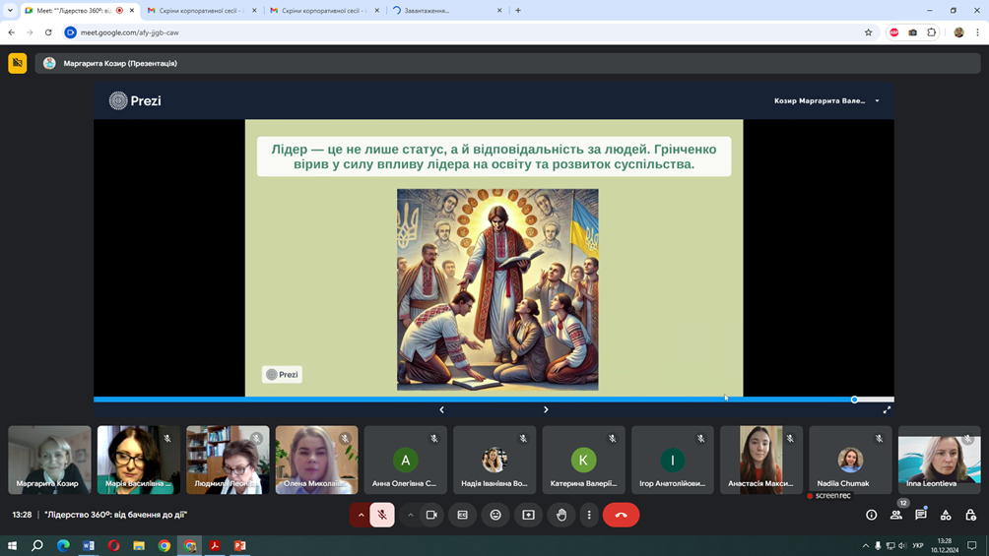This screenshot has width=989, height=556.
Task: Raise hand in the meeting
Action: 561,515
